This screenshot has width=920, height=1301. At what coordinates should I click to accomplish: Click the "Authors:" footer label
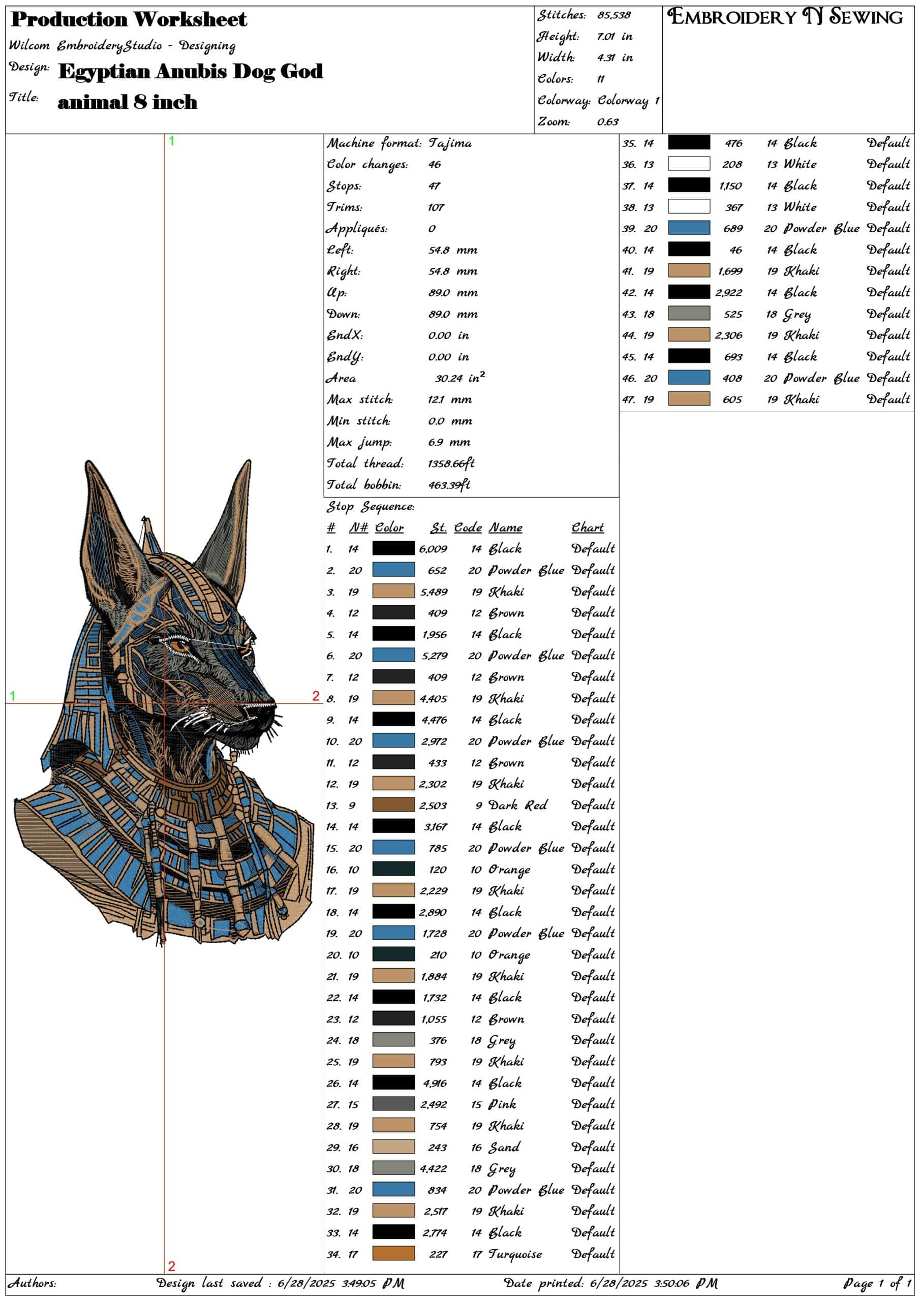(x=33, y=1282)
